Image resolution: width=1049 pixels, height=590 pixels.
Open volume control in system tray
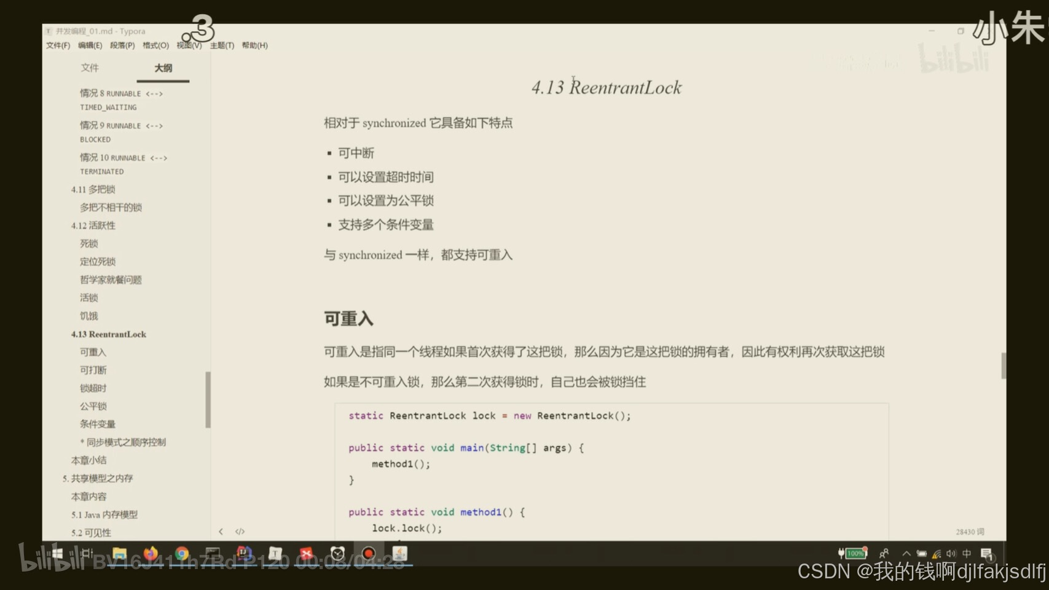(951, 553)
